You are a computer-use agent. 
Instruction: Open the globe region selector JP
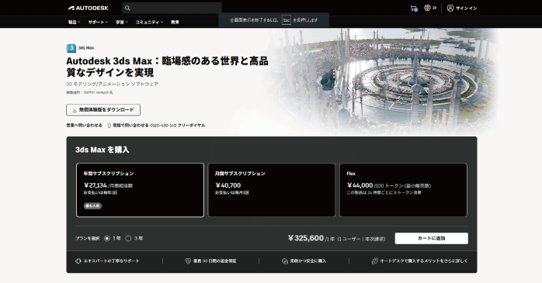click(430, 8)
